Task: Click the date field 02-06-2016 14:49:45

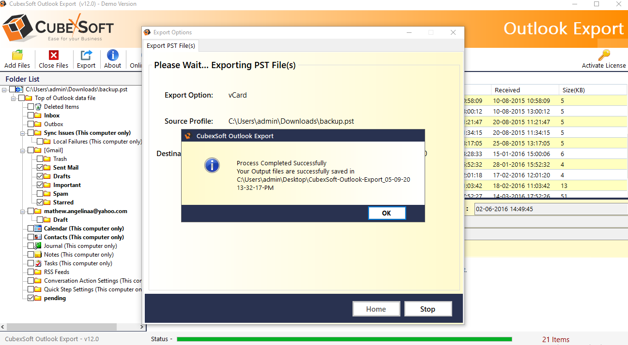Action: click(x=551, y=209)
